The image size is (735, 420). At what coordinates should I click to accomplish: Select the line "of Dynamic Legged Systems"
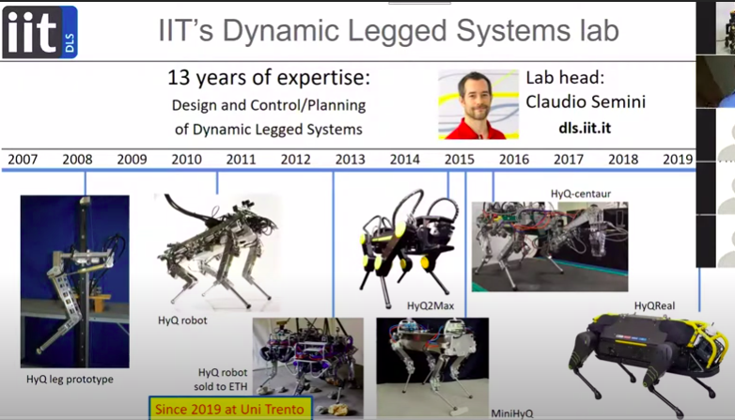269,129
